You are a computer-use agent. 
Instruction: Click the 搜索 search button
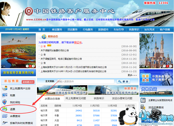pos(123,81)
